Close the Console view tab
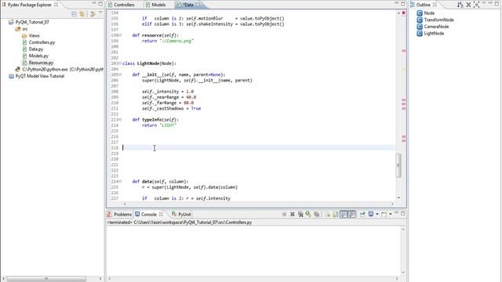This screenshot has width=502, height=282. tap(161, 214)
